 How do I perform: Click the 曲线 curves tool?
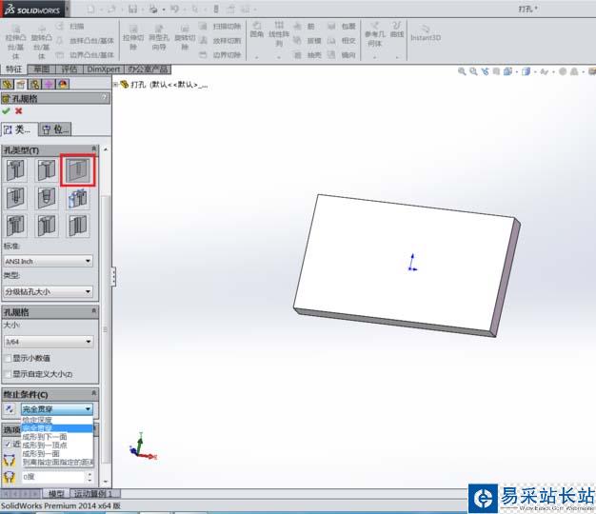coord(397,30)
